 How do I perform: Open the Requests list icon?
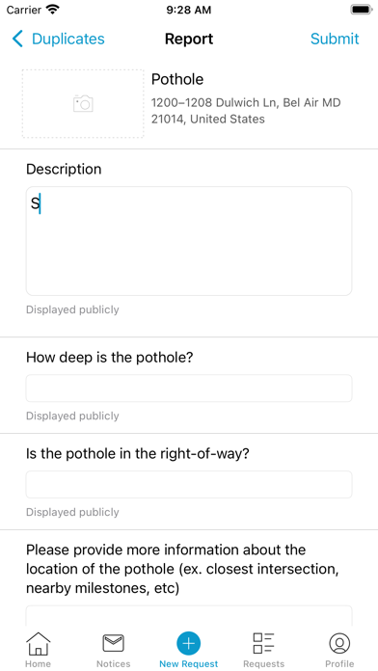[x=263, y=643]
